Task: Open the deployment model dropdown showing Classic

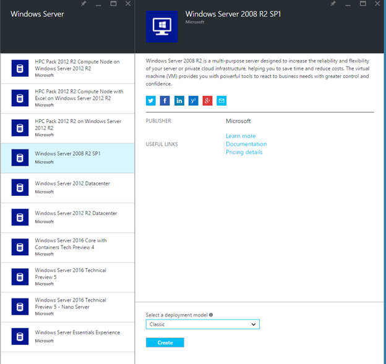Action: [203, 324]
